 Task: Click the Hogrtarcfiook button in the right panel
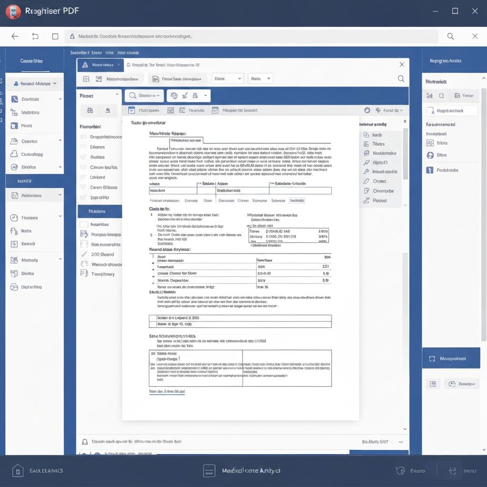point(451,110)
